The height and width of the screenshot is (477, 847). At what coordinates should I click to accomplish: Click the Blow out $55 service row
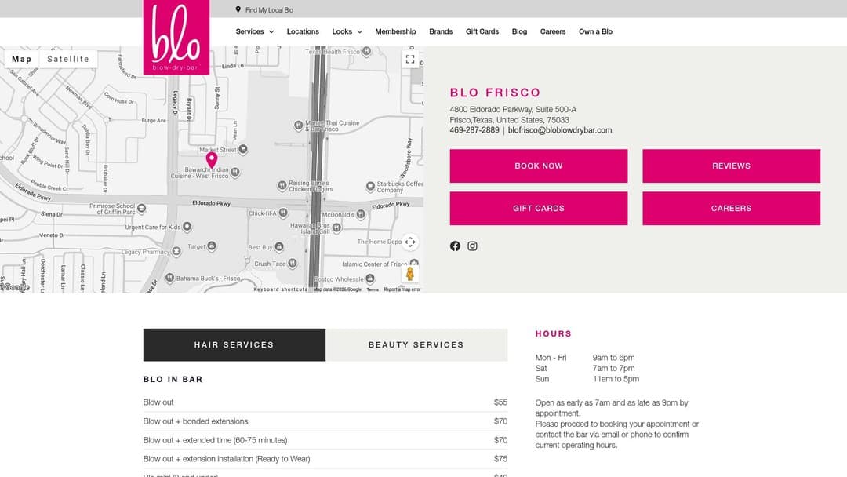[325, 402]
